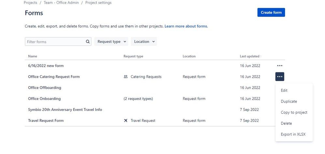This screenshot has height=154, width=325.
Task: Choose Duplicate in the actions menu
Action: tap(289, 101)
